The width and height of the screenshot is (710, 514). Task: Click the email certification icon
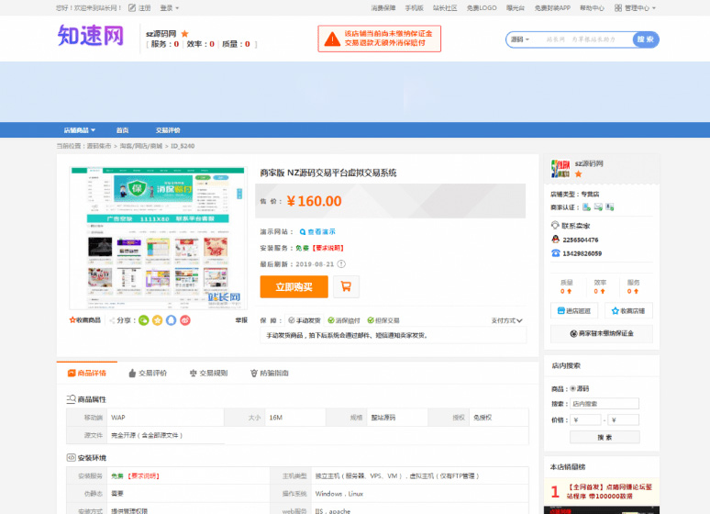click(x=598, y=207)
